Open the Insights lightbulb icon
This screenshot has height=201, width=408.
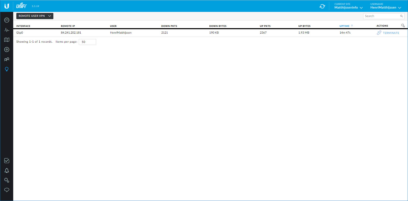(7, 69)
